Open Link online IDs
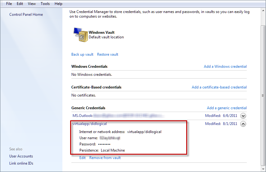266x172 pixels. click(x=21, y=163)
